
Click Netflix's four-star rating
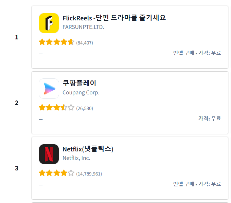pos(57,173)
